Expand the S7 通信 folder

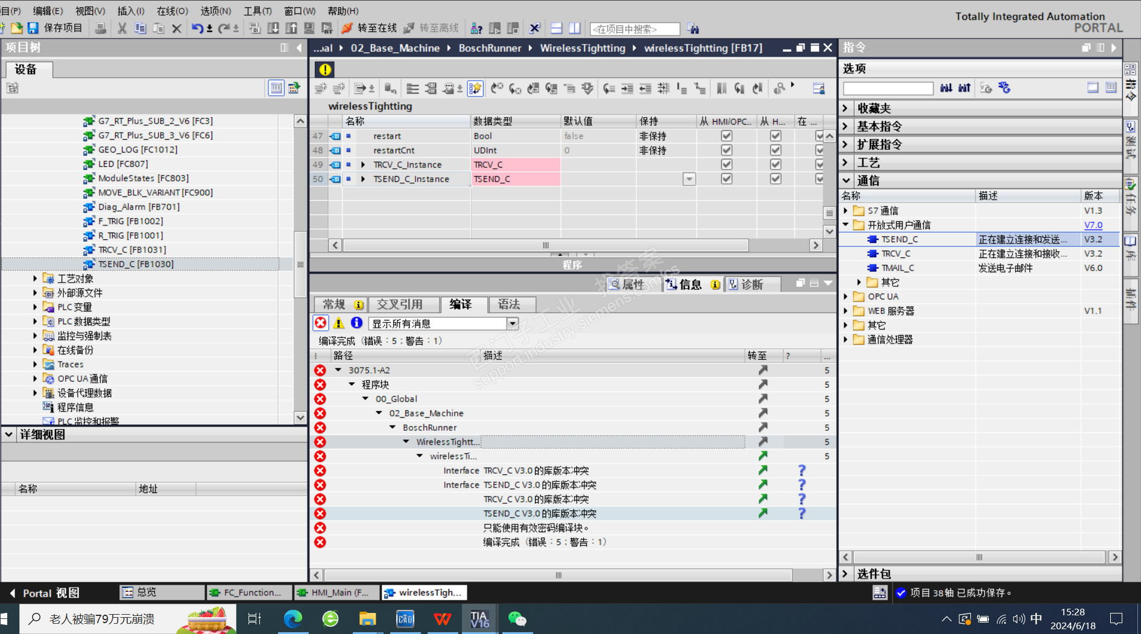pyautogui.click(x=845, y=211)
